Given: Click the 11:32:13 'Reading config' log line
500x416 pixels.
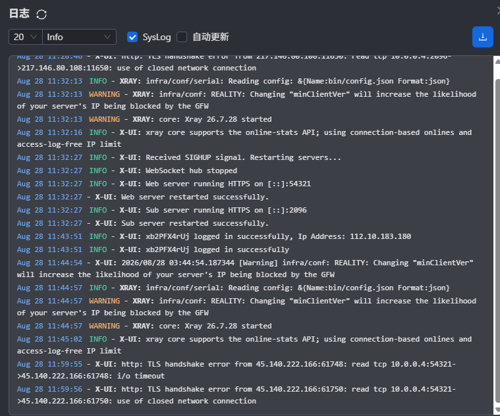Looking at the screenshot, I should pos(233,81).
